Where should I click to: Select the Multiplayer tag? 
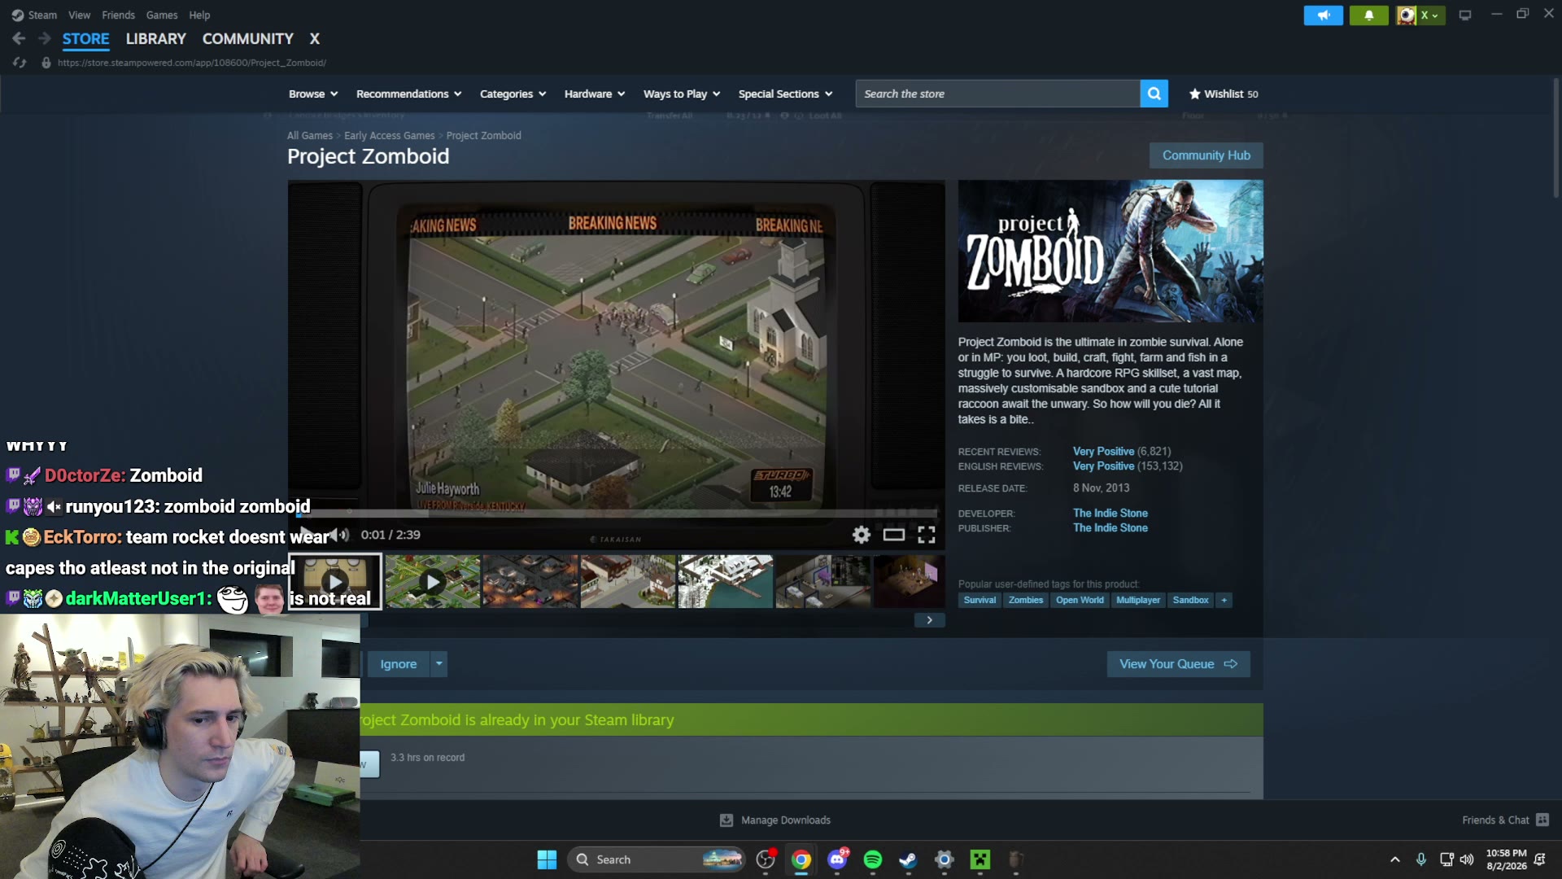point(1138,600)
